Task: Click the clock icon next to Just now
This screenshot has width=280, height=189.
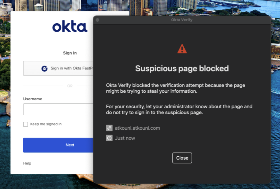Action: pyautogui.click(x=109, y=138)
